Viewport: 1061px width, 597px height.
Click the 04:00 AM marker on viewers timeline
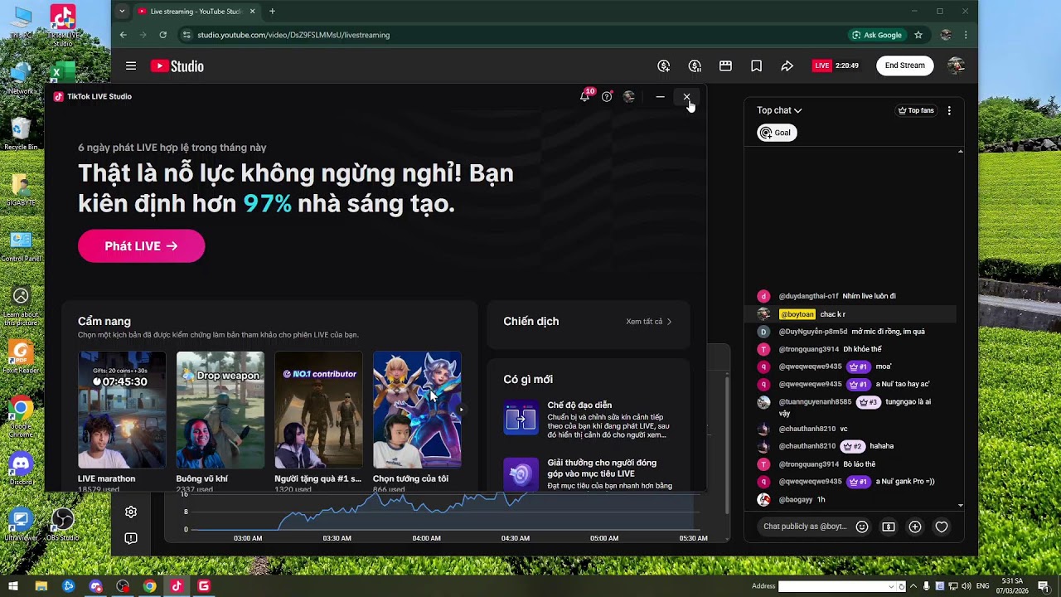(426, 538)
